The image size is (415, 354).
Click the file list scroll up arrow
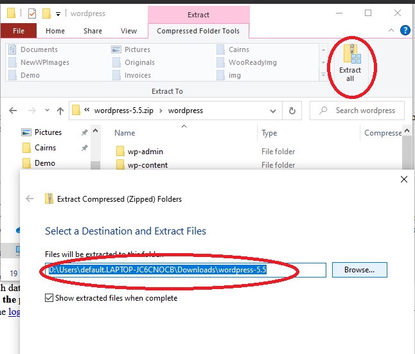pos(407,130)
